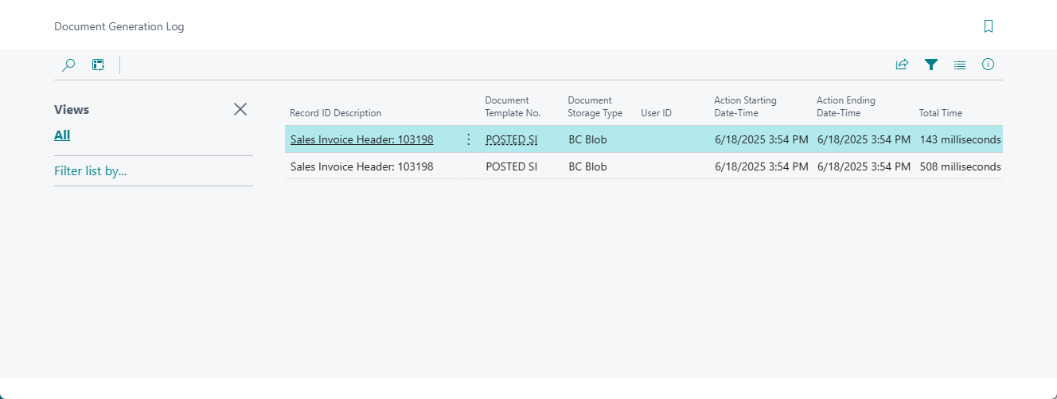Toggle the filter pane funnel icon
The height and width of the screenshot is (399, 1057).
pos(930,65)
